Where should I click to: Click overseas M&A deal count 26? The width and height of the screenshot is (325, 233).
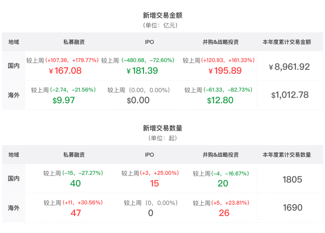coord(224,213)
